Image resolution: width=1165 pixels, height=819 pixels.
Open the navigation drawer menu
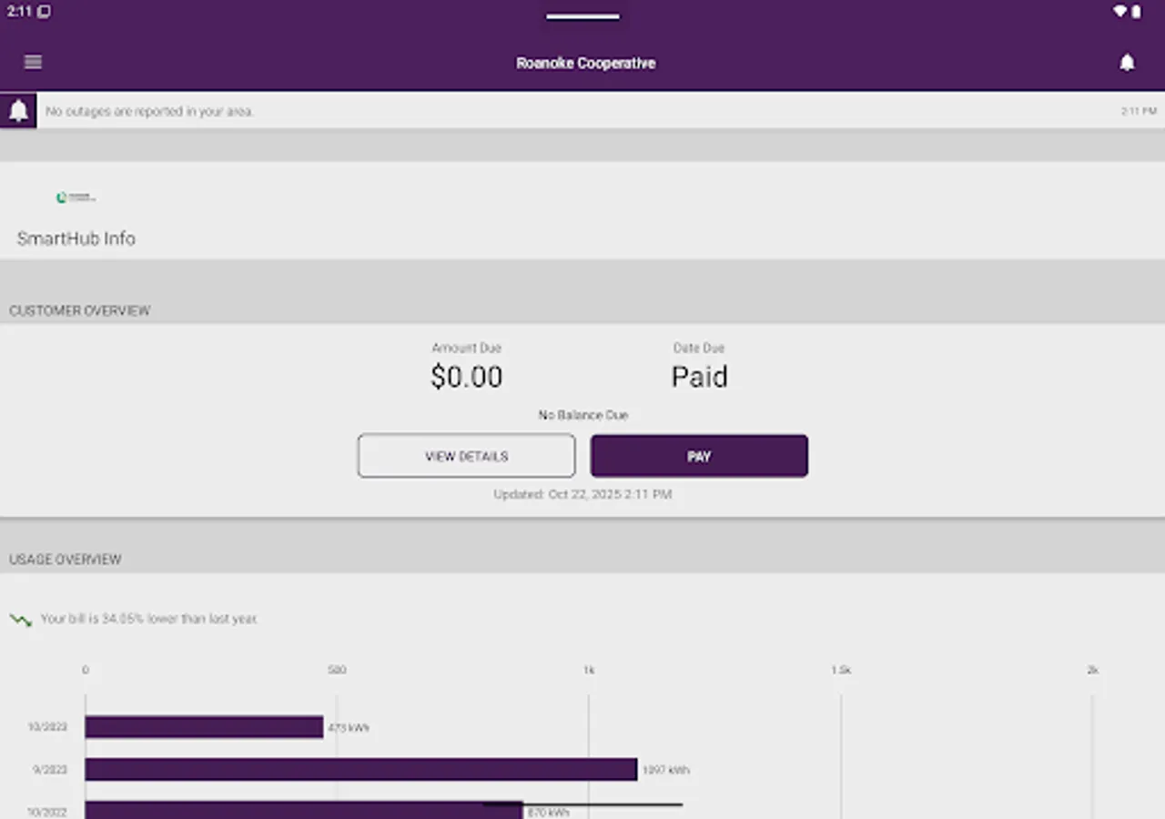33,62
